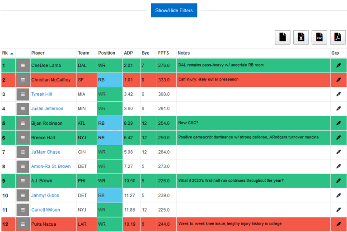Viewport: 347px width, 232px height.
Task: Click drag handle icon for Christian McCaffrey
Action: click(23, 80)
